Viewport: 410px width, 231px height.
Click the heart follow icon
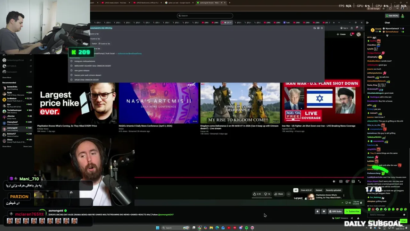[324, 211]
